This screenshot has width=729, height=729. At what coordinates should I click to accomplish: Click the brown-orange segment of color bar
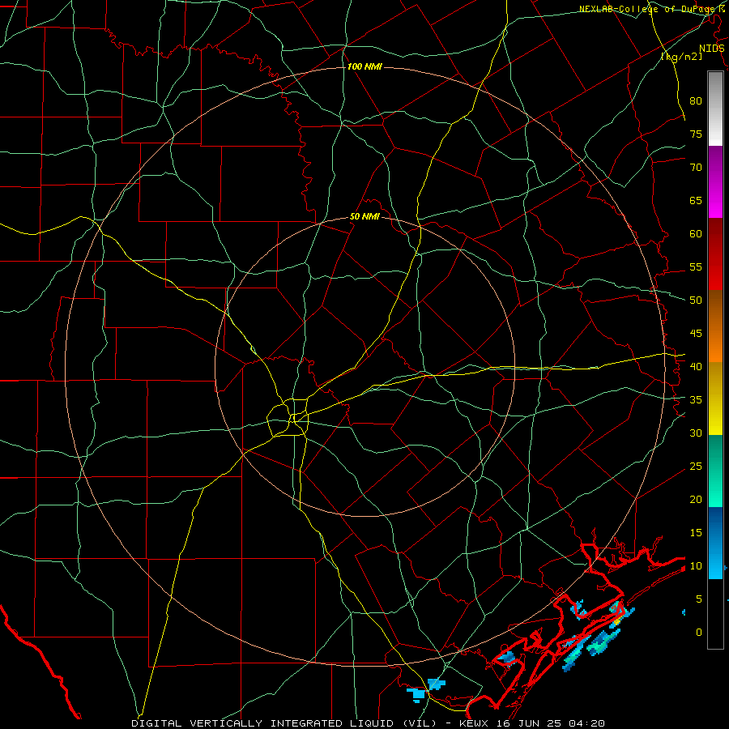715,326
